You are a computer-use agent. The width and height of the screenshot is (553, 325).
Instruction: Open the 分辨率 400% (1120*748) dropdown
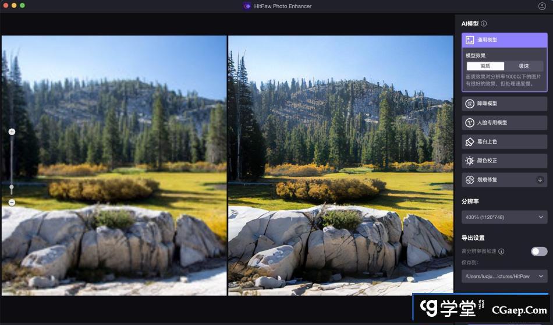504,217
